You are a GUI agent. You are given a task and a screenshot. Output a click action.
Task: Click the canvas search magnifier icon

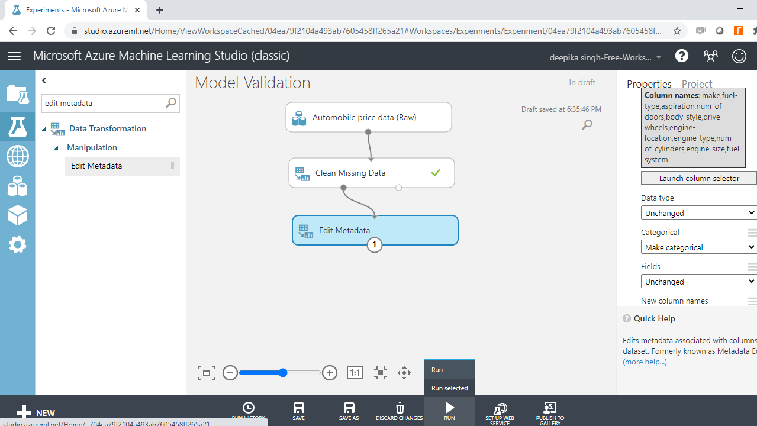(x=587, y=124)
